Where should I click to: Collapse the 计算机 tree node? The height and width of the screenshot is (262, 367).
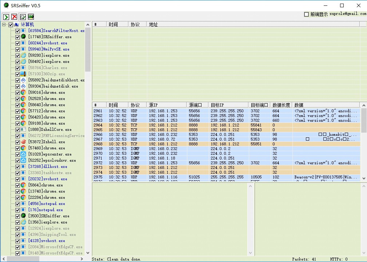[x=4, y=25]
